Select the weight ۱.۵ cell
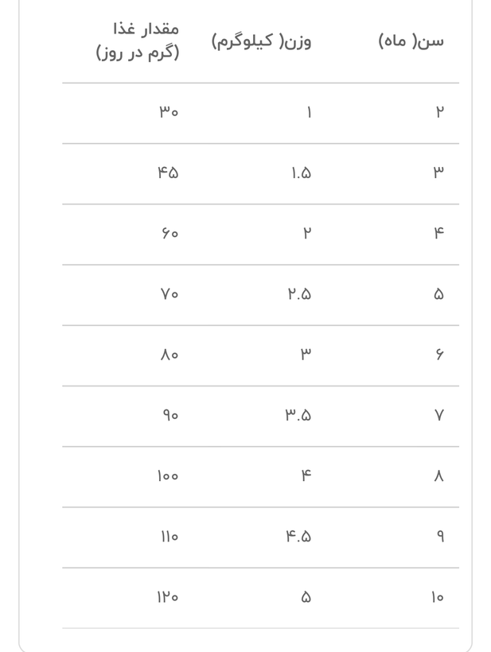This screenshot has height=652, width=491. 302,173
